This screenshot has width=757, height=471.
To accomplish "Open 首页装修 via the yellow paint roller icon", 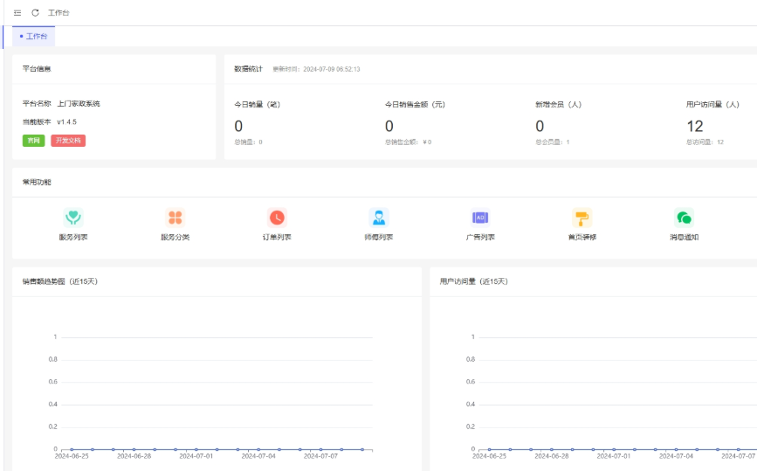I will click(x=582, y=218).
